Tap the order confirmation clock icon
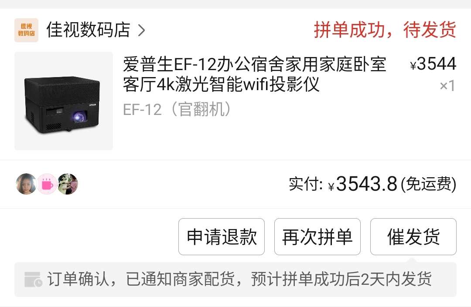471x307 pixels. point(33,280)
